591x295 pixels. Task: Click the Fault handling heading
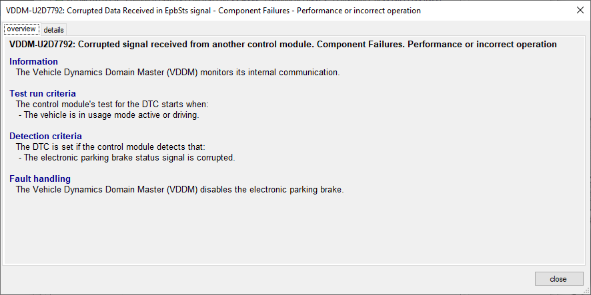click(x=40, y=178)
